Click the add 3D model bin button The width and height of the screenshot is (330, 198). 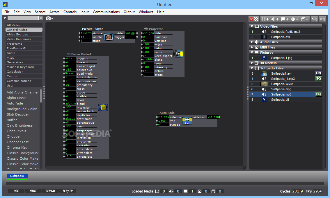pyautogui.click(x=304, y=19)
